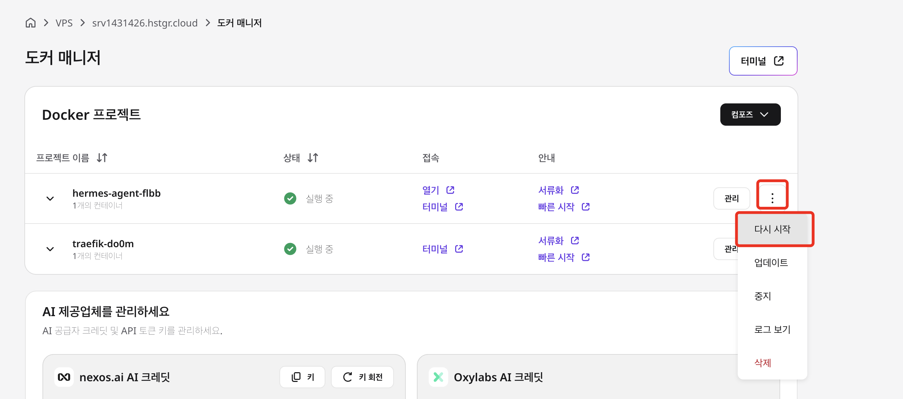Choose 업데이트 from the menu

(x=772, y=263)
